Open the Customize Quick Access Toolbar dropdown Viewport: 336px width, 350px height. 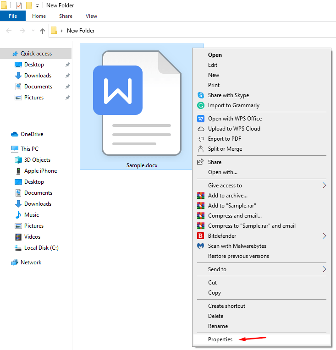[37, 6]
